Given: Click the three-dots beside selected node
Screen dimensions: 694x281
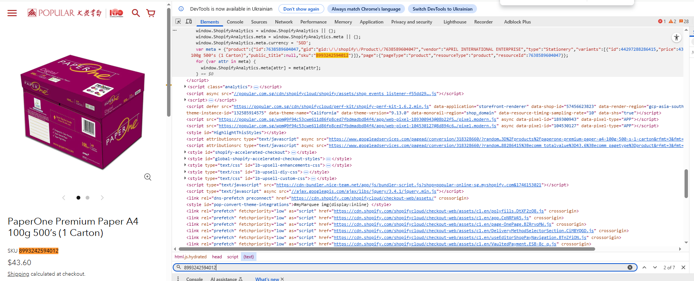Looking at the screenshot, I should tap(175, 30).
